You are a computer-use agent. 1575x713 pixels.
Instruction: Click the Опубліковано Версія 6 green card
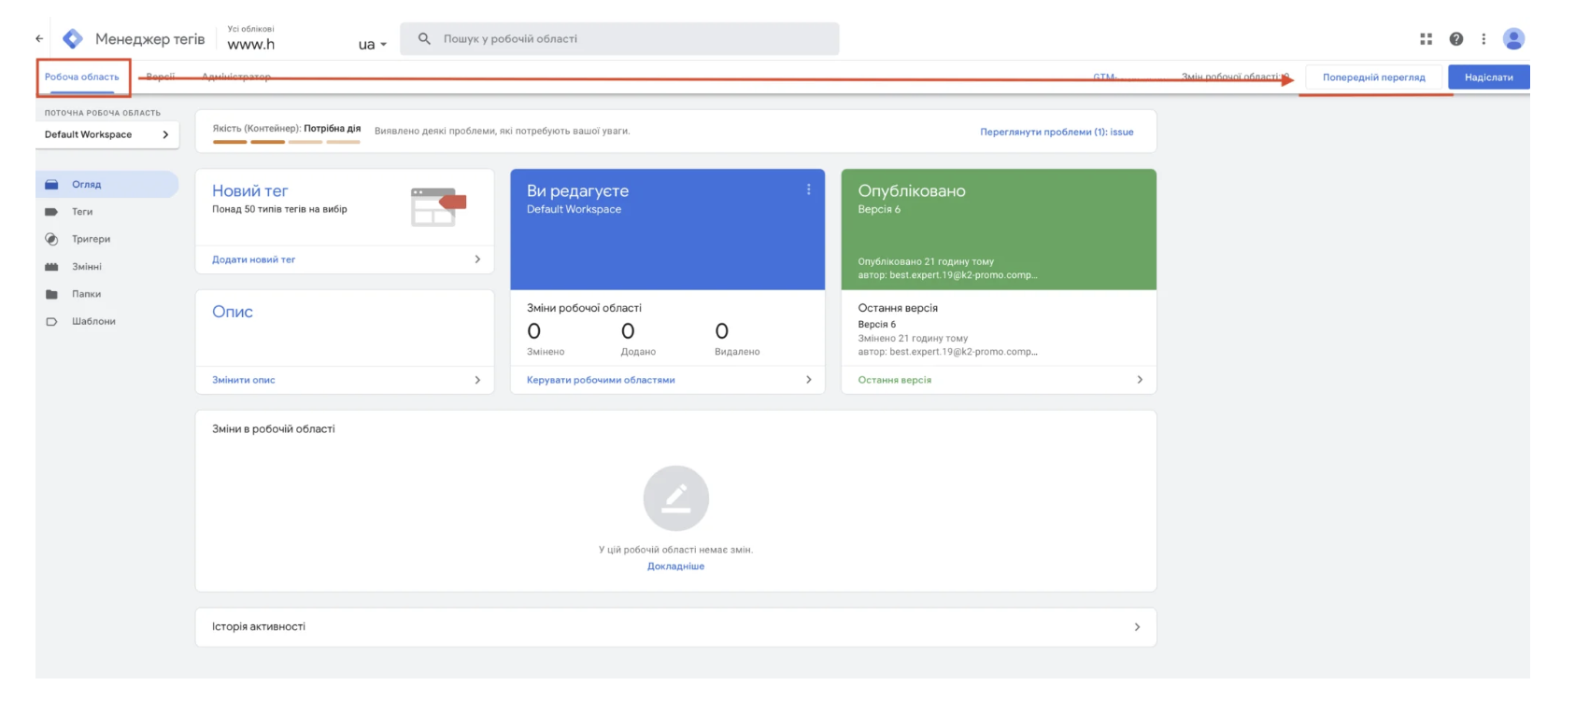click(x=999, y=230)
